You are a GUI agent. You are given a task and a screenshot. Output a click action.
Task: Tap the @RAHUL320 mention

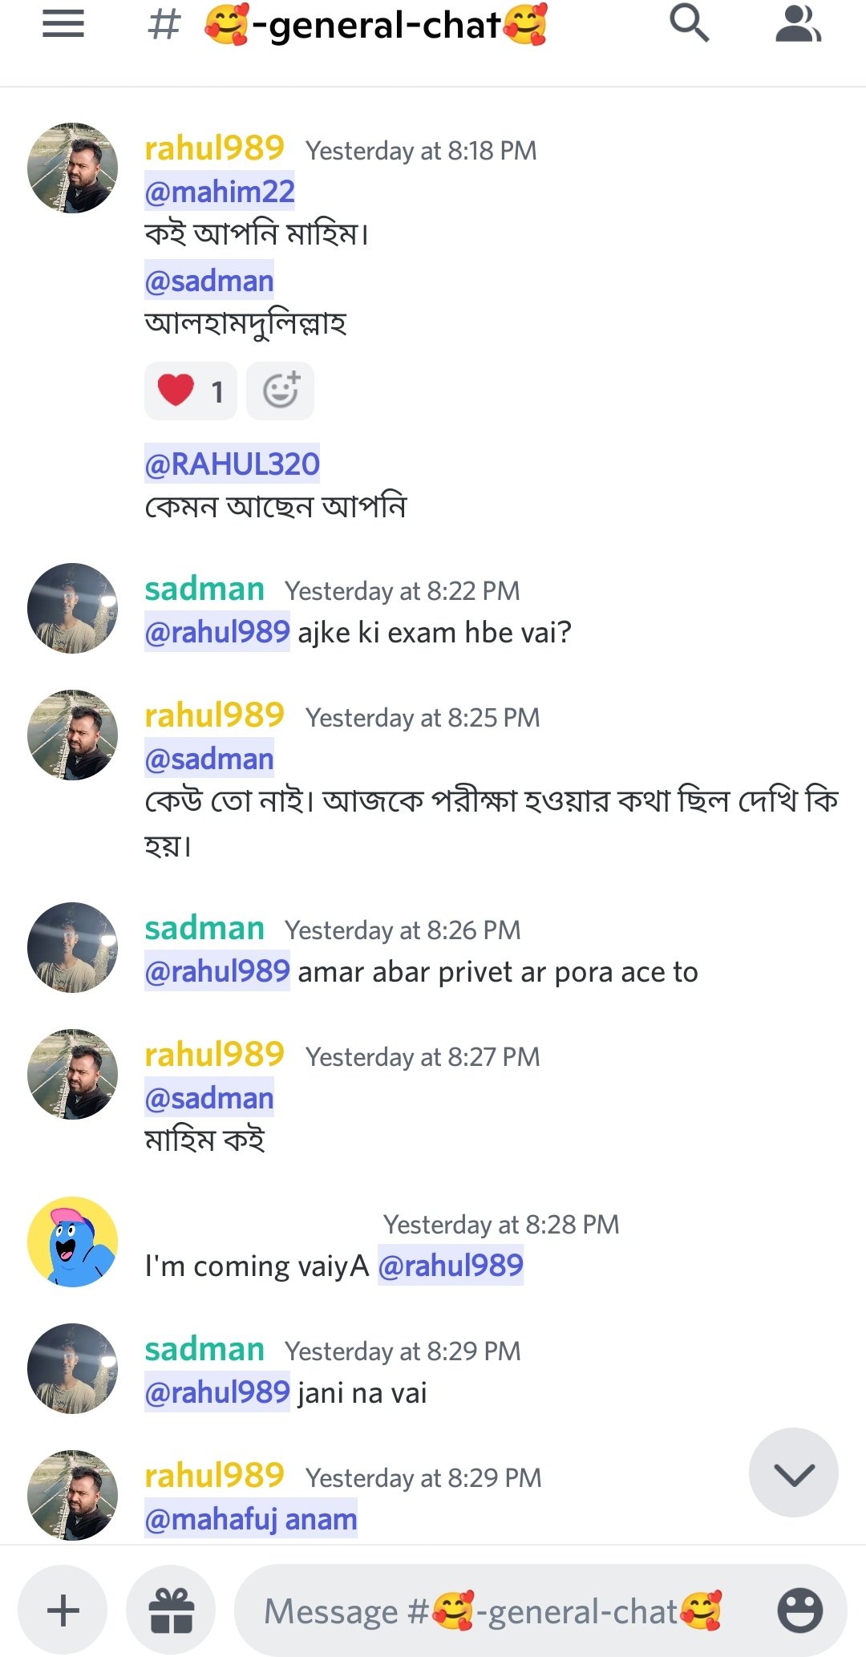point(232,464)
